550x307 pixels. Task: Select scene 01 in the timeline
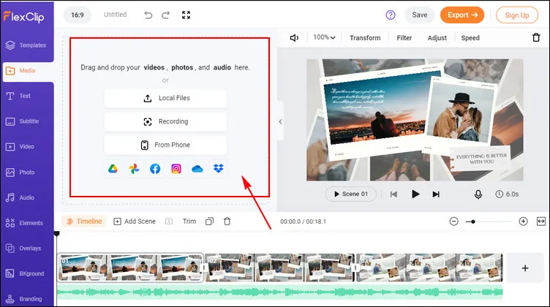130,268
